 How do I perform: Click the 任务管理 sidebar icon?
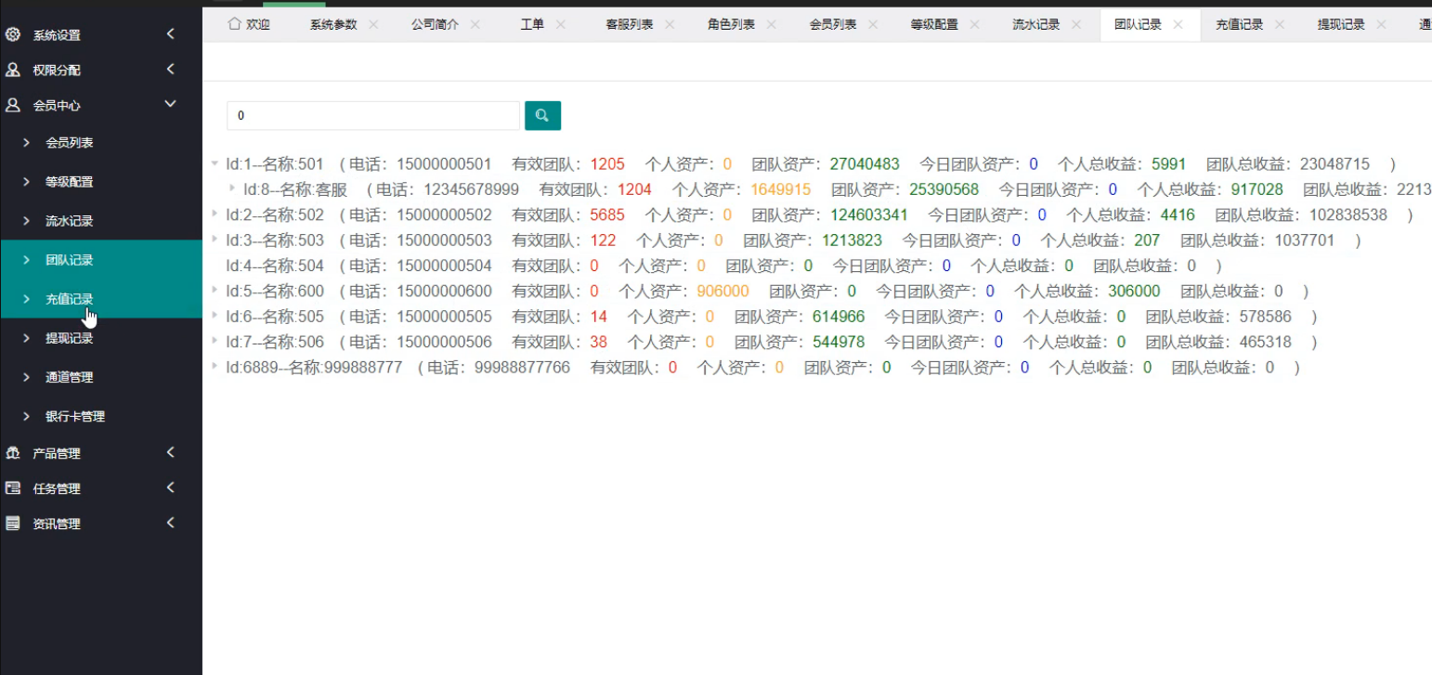click(13, 488)
